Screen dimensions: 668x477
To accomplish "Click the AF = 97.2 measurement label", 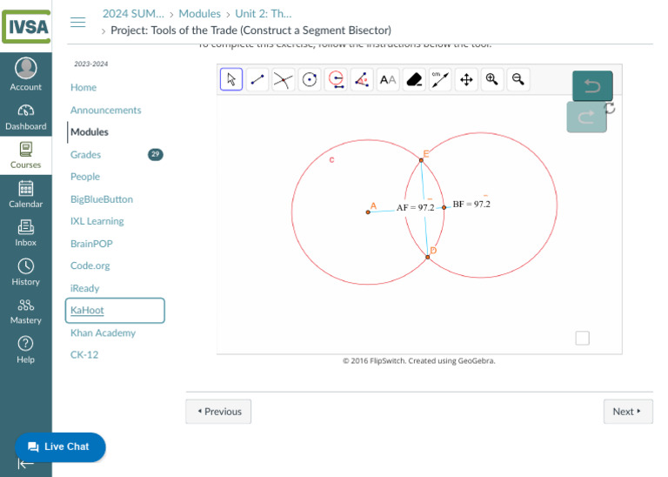I will [x=416, y=207].
